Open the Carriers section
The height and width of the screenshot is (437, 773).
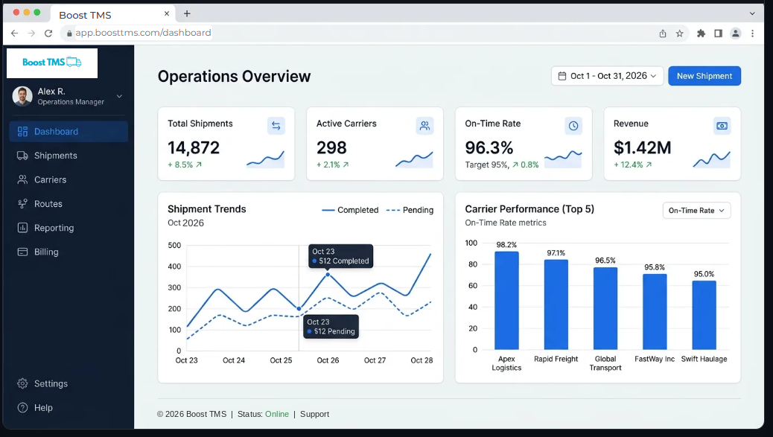(x=69, y=180)
